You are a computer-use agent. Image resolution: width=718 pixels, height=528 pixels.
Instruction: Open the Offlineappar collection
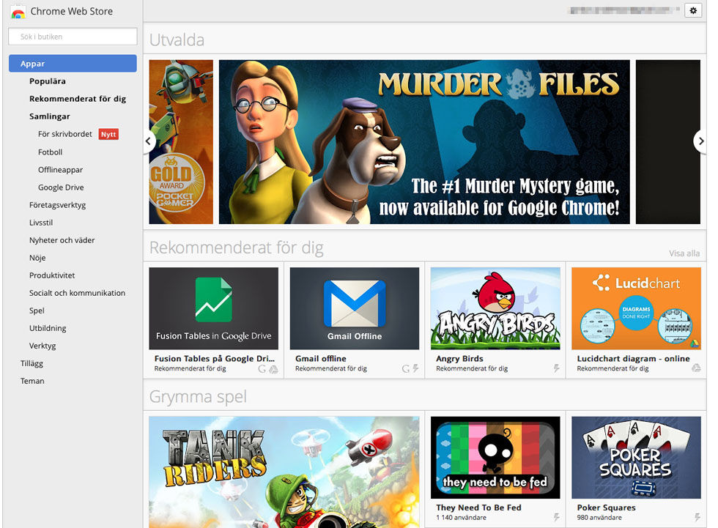pos(60,170)
